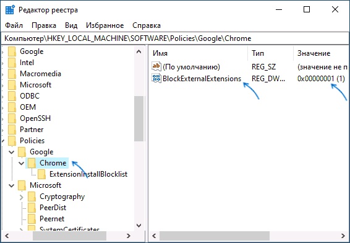Open the Справка menu

pyautogui.click(x=147, y=25)
